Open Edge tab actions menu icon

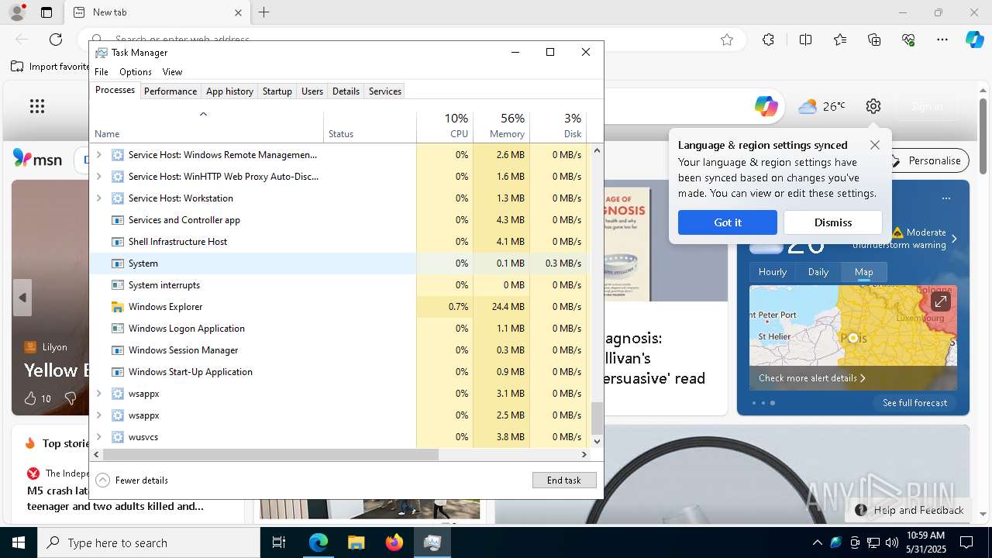46,12
